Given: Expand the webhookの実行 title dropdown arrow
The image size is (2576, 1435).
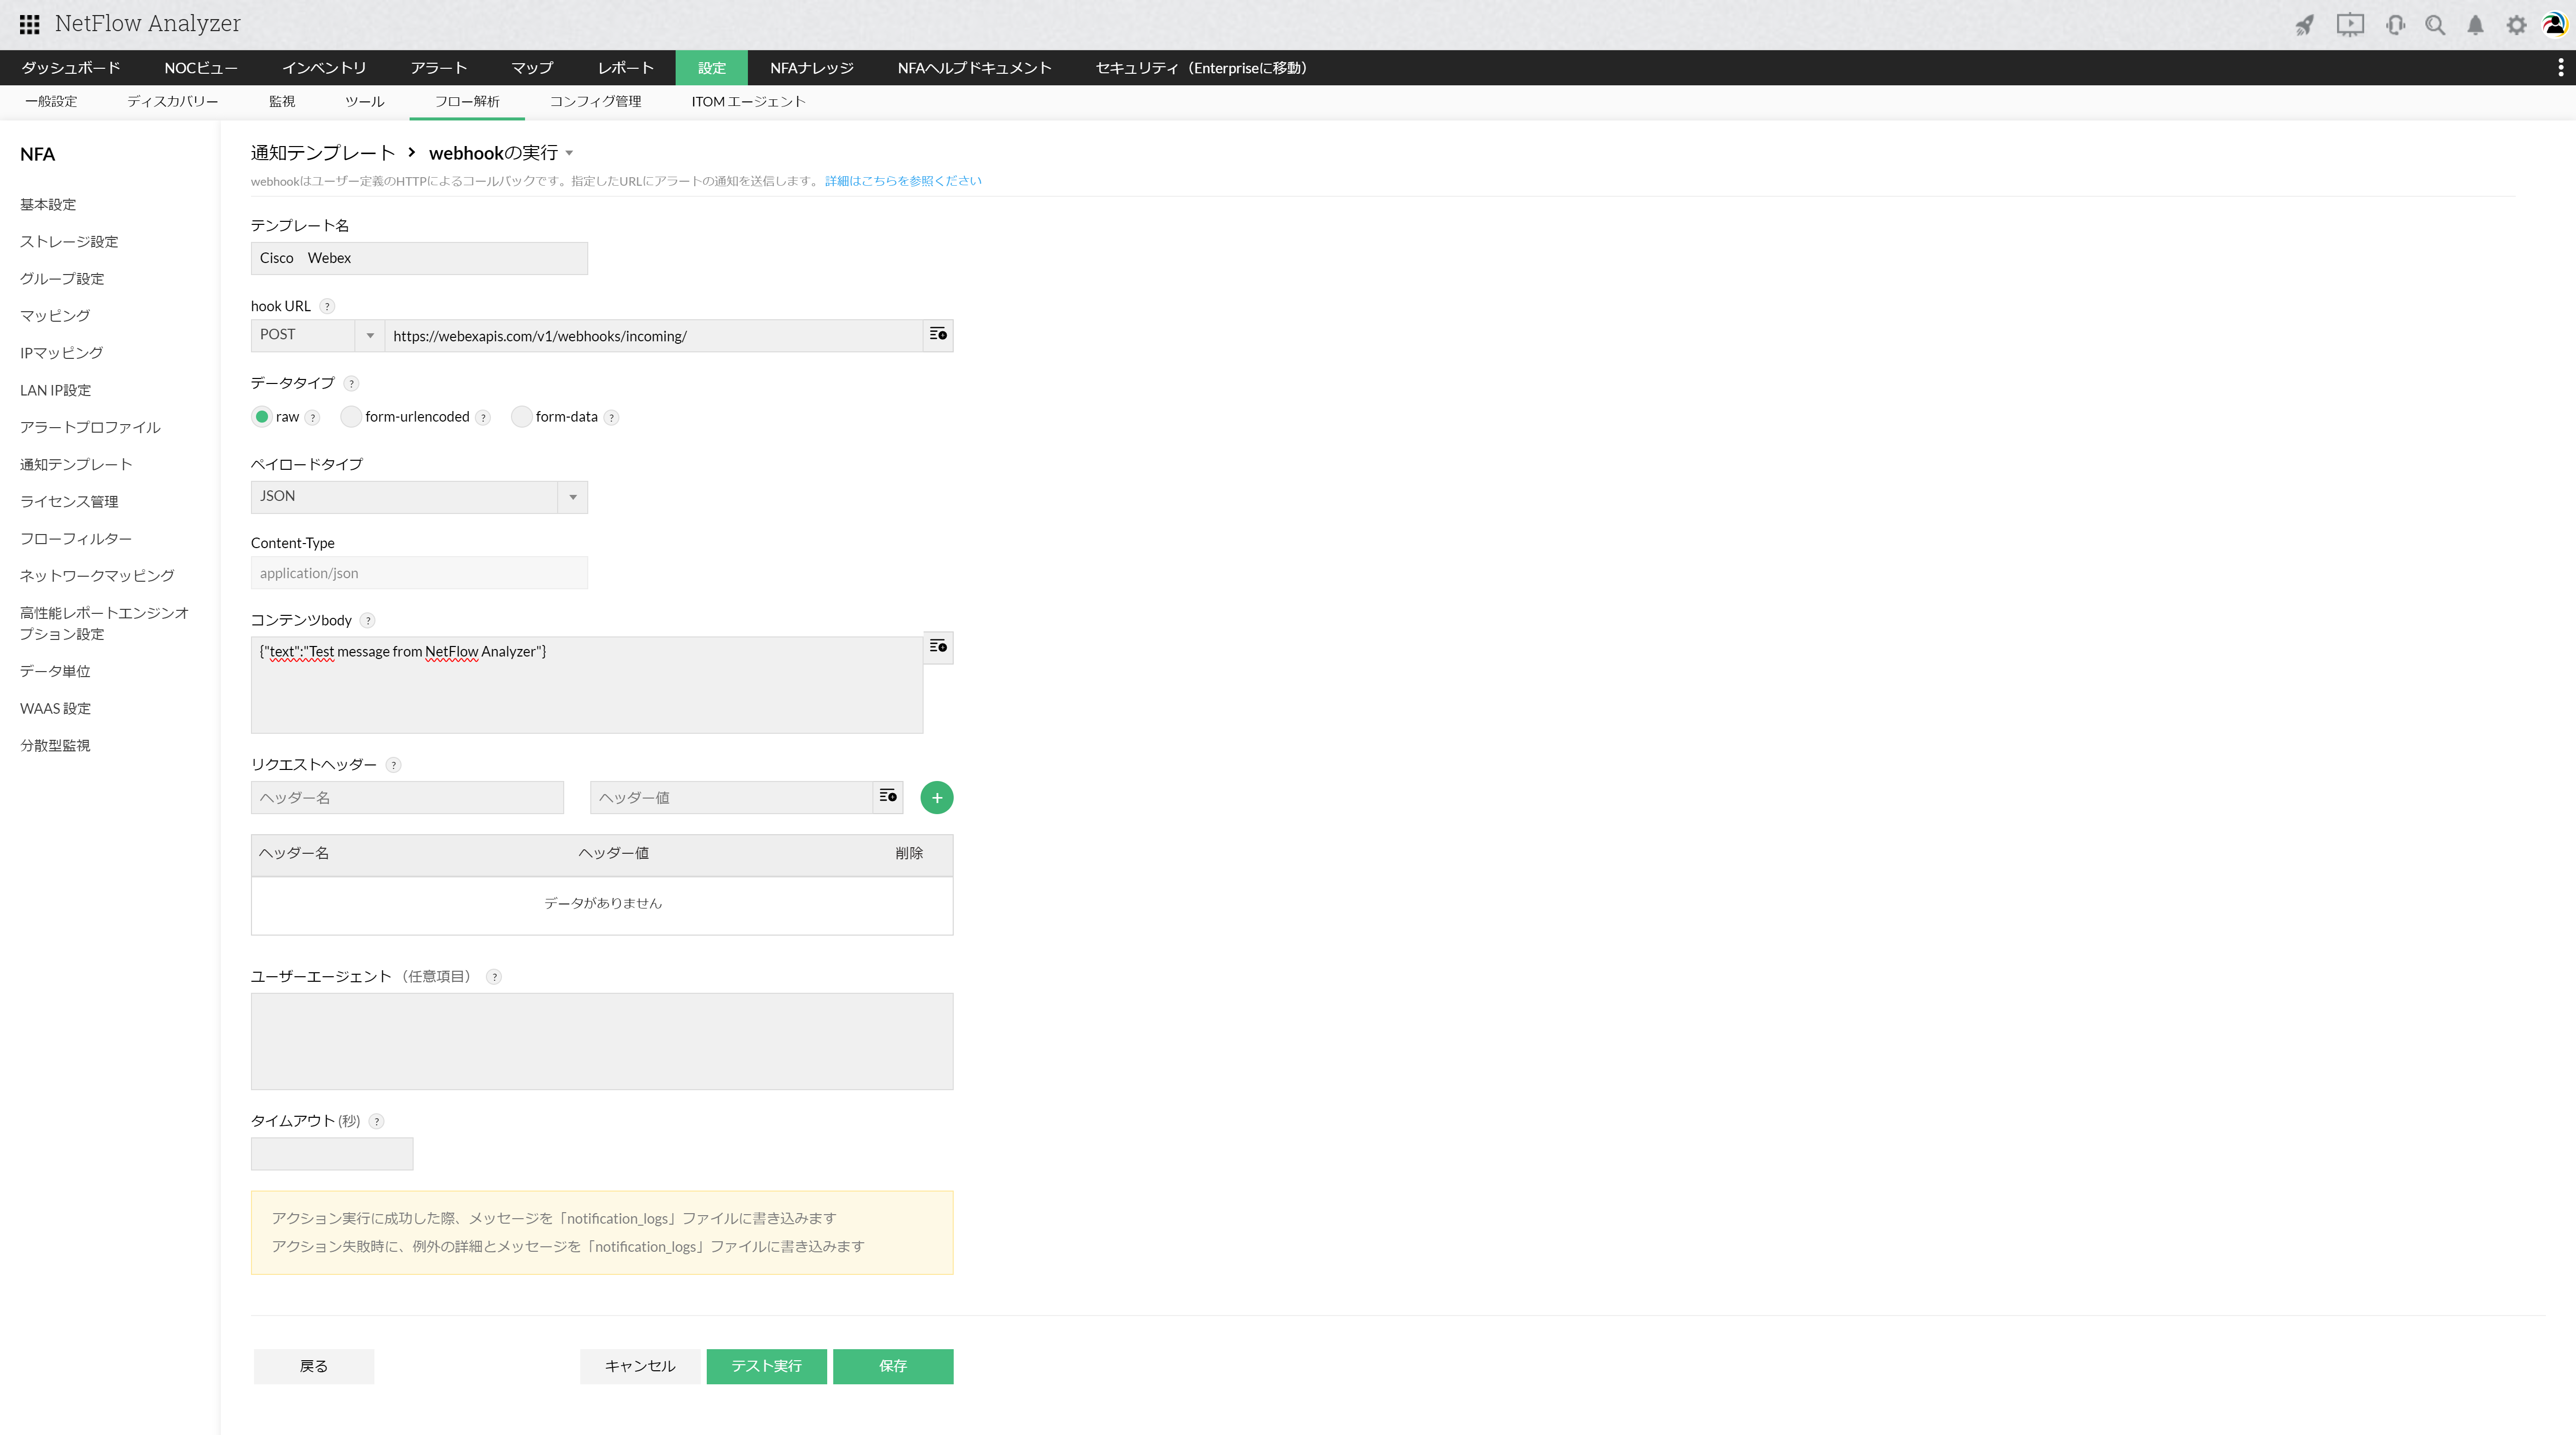Looking at the screenshot, I should click(x=569, y=153).
